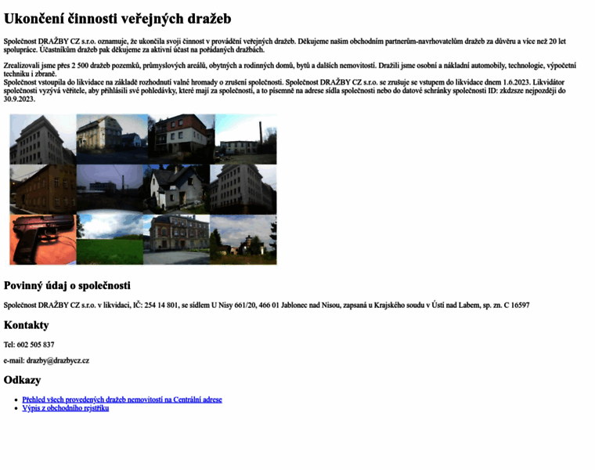Click the 'Kontakty' heading
The image size is (595, 470).
pyautogui.click(x=26, y=325)
